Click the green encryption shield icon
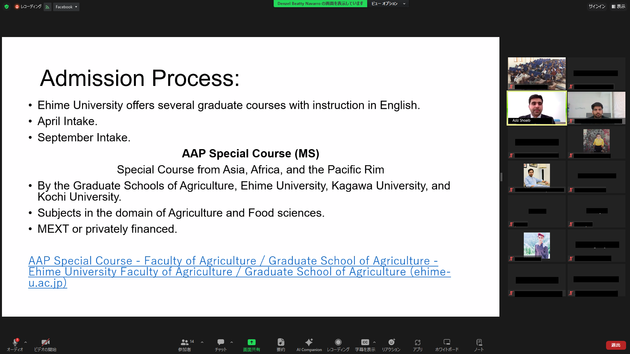The width and height of the screenshot is (630, 354). point(7,7)
